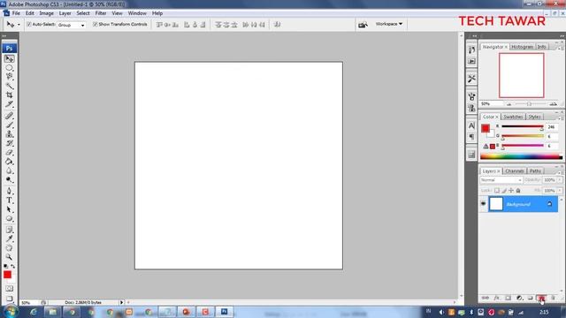The image size is (566, 318).
Task: Select the Blur tool
Action: pyautogui.click(x=10, y=170)
